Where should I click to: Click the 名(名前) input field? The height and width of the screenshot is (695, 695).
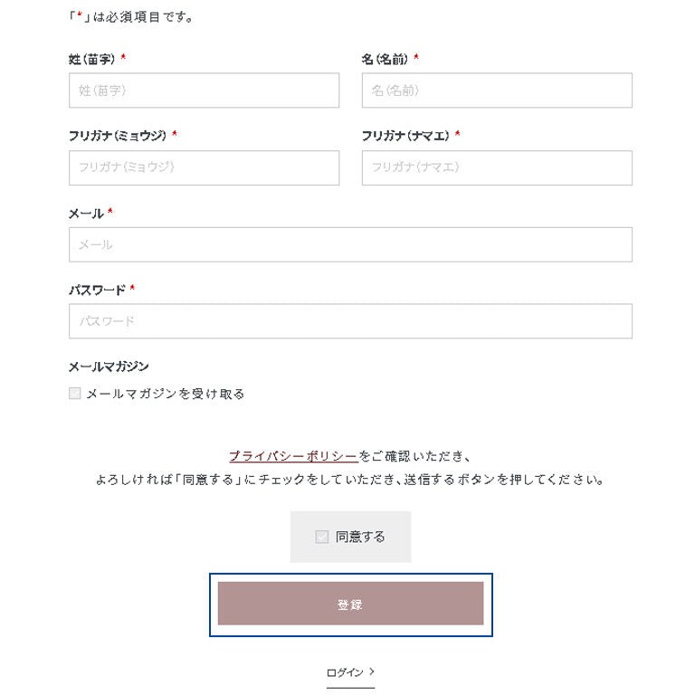click(497, 90)
